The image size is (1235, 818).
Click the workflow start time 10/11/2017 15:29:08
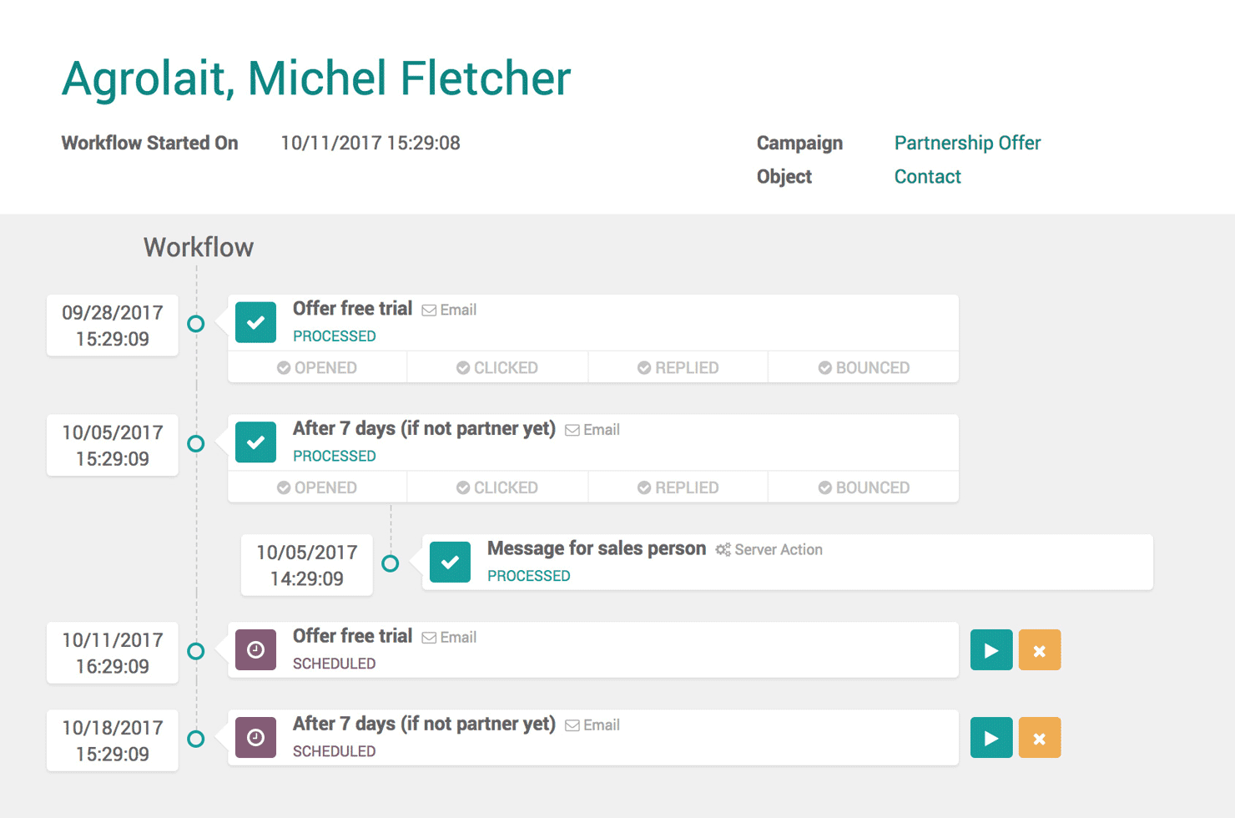(370, 143)
